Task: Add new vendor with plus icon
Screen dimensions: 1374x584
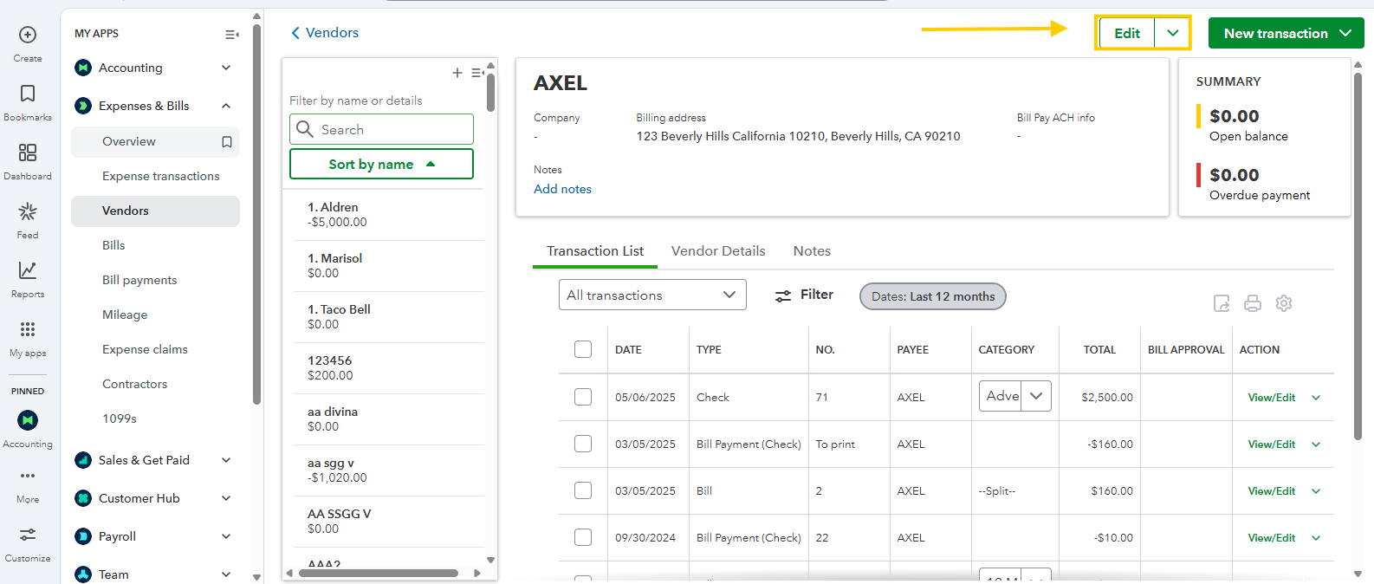Action: point(457,73)
